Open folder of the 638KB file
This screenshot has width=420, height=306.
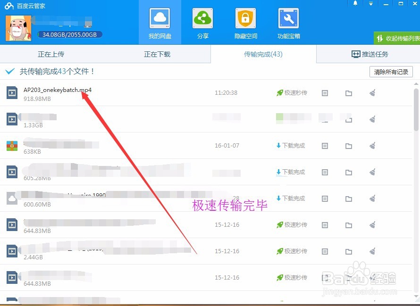(x=348, y=146)
